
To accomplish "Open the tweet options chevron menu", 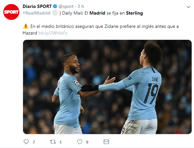I will (188, 7).
